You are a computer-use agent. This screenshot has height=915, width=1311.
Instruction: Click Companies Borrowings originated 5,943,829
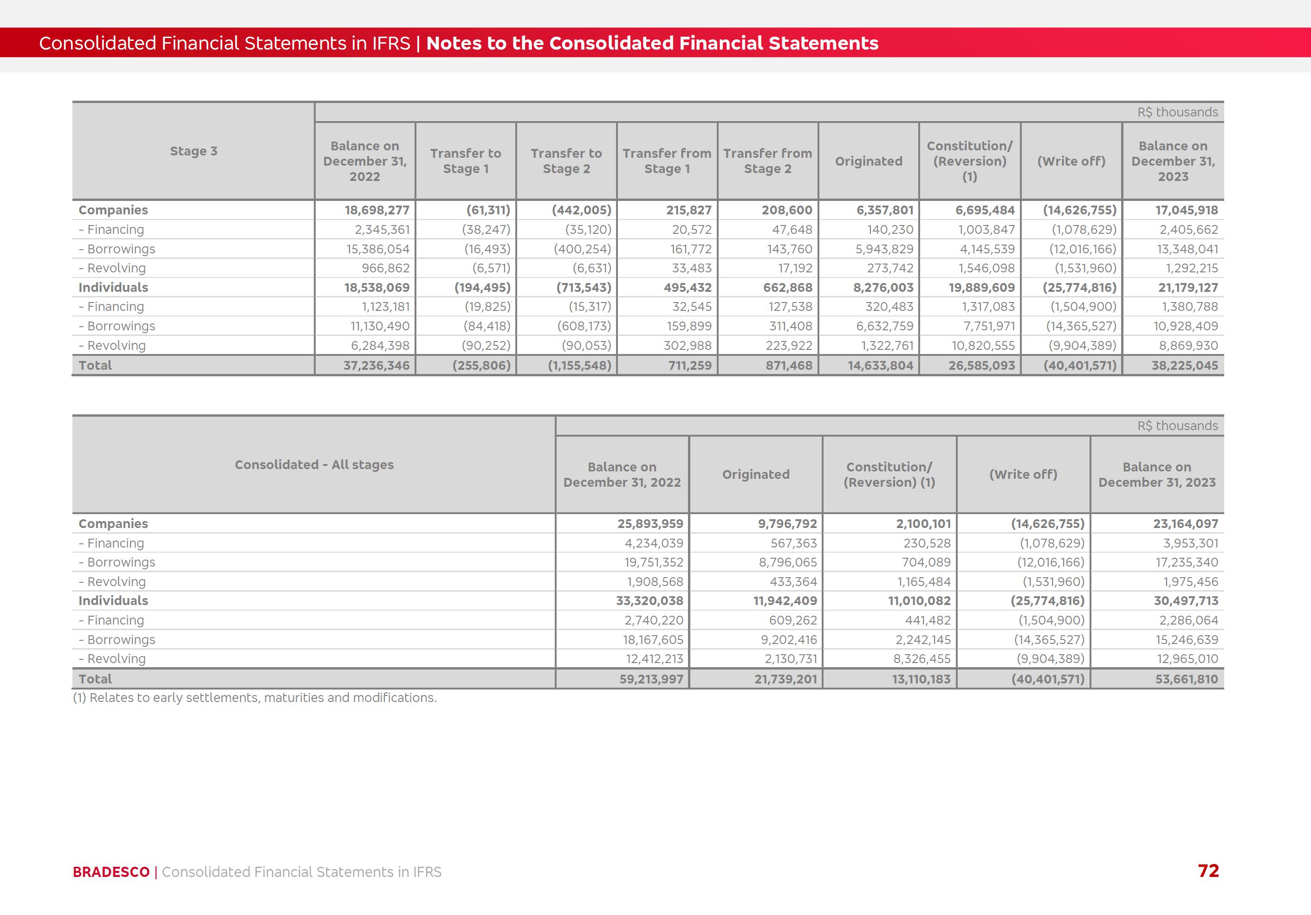[x=884, y=249]
